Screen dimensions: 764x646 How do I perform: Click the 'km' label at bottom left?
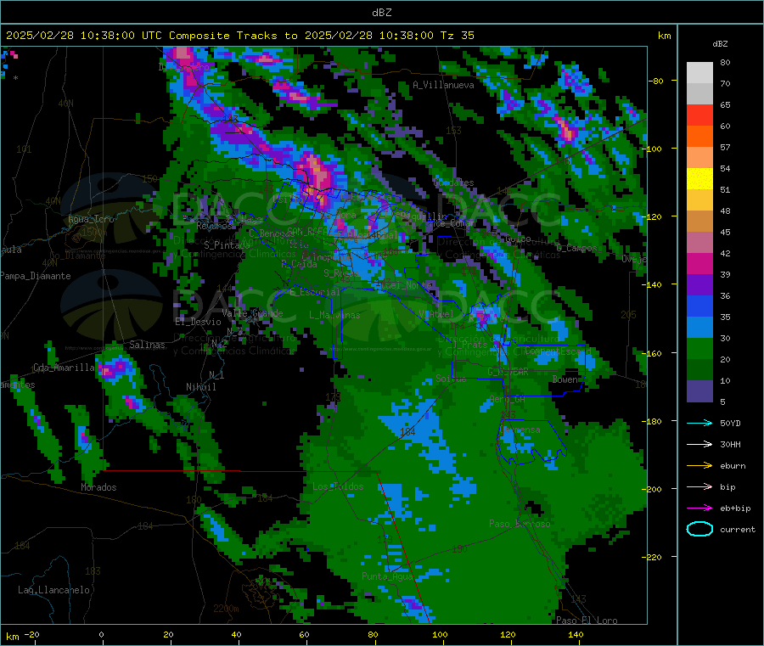(12, 637)
